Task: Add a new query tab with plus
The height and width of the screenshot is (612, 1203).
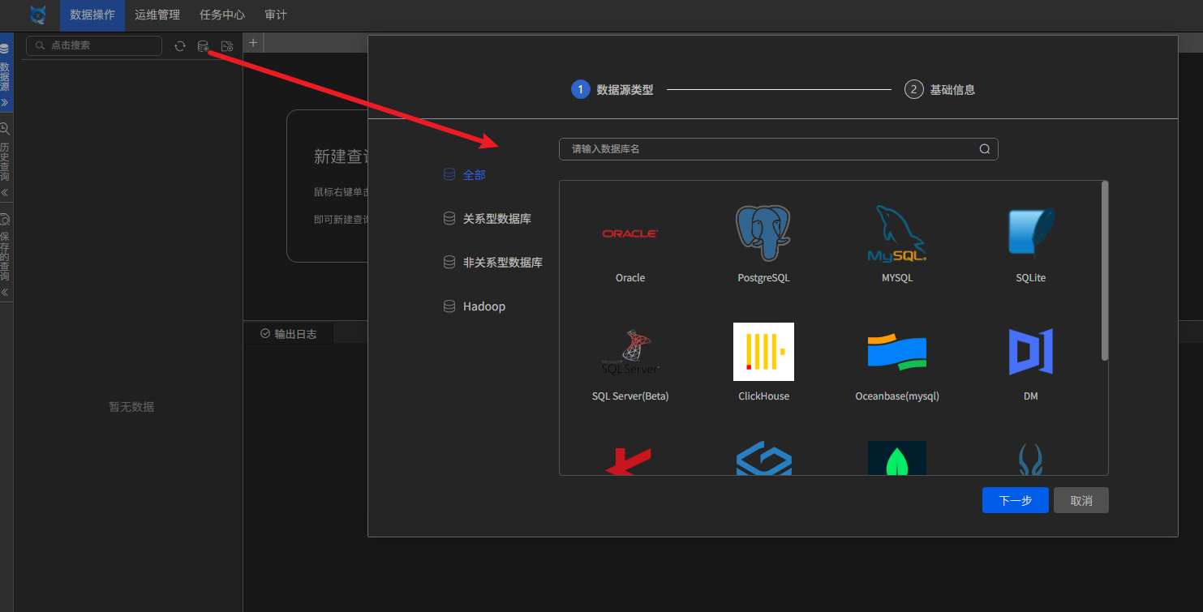Action: tap(253, 43)
